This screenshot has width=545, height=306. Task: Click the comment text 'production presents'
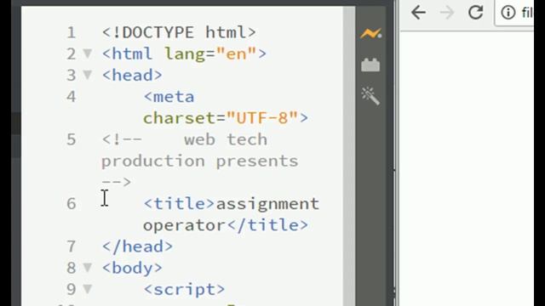200,161
